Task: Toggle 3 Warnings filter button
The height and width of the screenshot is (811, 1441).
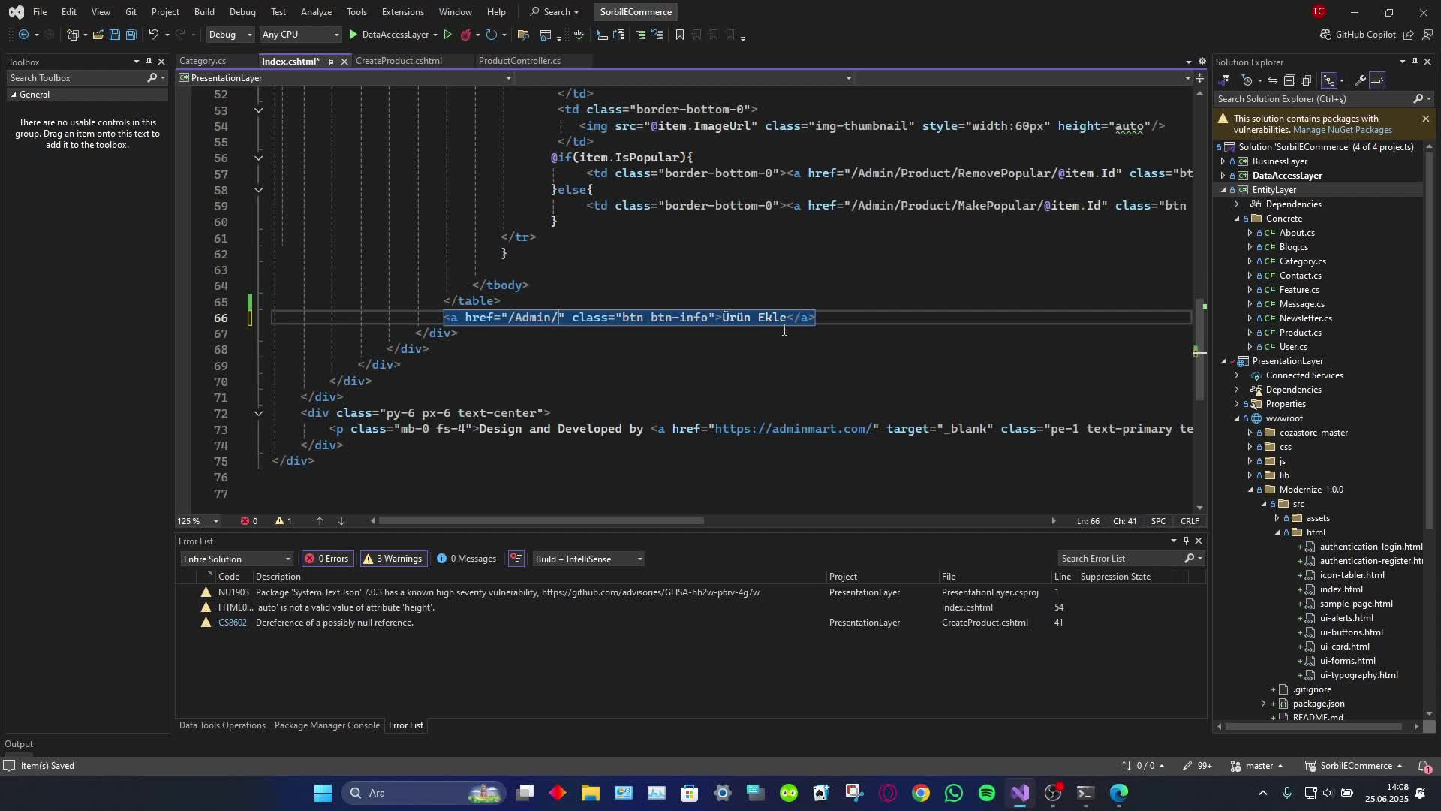Action: [393, 559]
